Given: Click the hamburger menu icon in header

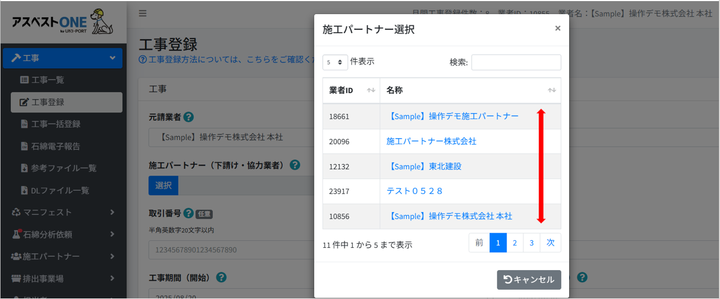Looking at the screenshot, I should pos(143,14).
